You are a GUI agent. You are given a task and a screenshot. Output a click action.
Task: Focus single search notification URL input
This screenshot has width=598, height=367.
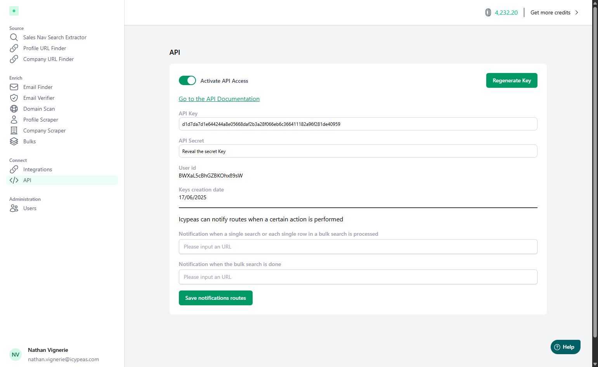coord(358,247)
